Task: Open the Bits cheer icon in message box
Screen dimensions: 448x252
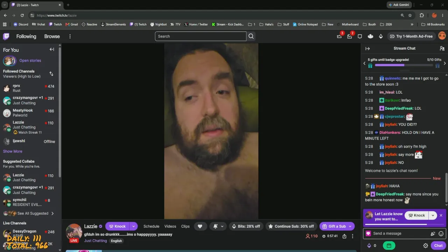Action: [x=433, y=234]
